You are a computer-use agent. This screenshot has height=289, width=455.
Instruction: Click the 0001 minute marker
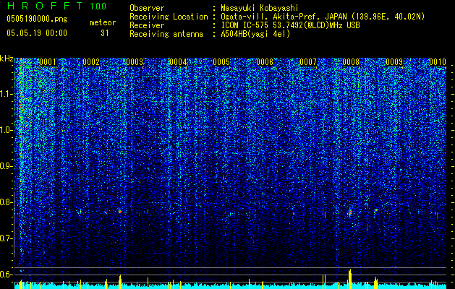click(x=48, y=62)
